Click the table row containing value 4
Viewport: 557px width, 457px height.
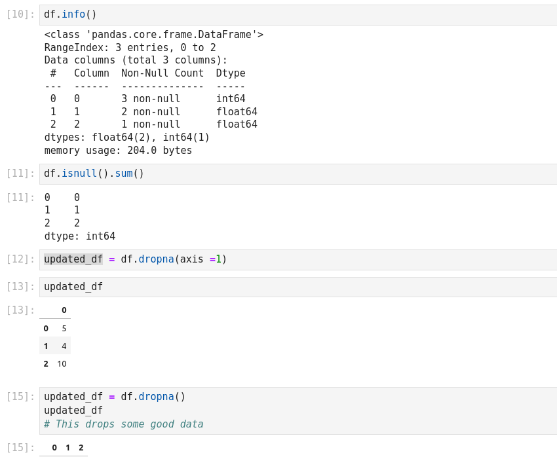pos(55,346)
